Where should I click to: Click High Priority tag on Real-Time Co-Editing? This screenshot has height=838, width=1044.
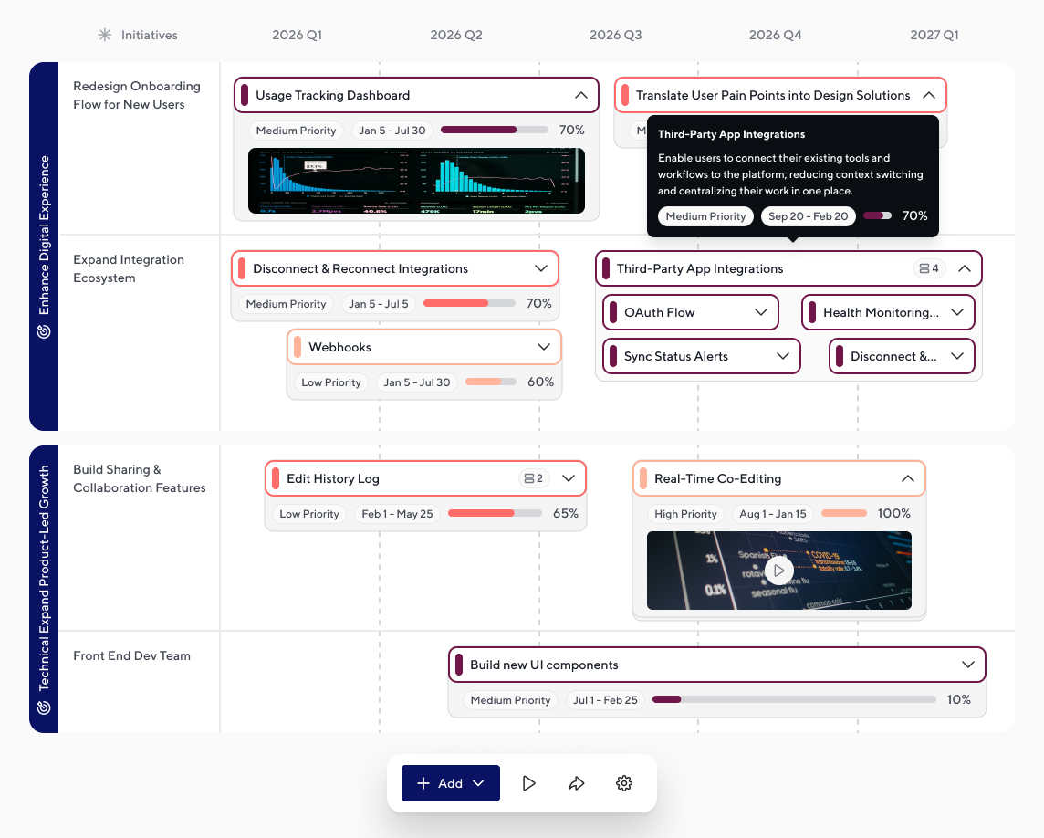[x=685, y=514]
